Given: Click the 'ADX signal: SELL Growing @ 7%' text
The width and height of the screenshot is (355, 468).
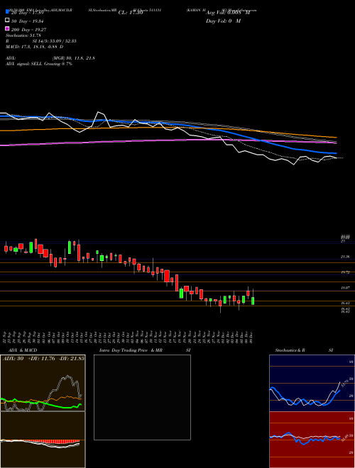Looking at the screenshot, I should point(39,64).
